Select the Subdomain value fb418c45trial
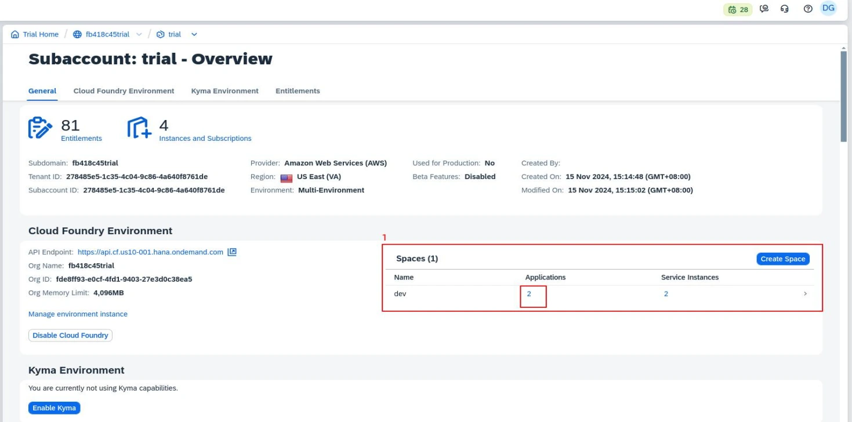 pyautogui.click(x=95, y=163)
